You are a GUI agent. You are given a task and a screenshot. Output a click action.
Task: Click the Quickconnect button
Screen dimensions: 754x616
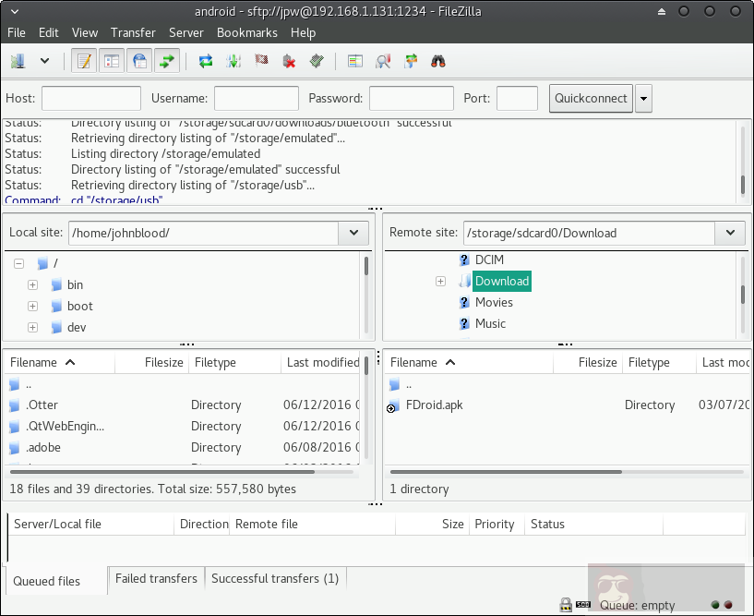[591, 98]
